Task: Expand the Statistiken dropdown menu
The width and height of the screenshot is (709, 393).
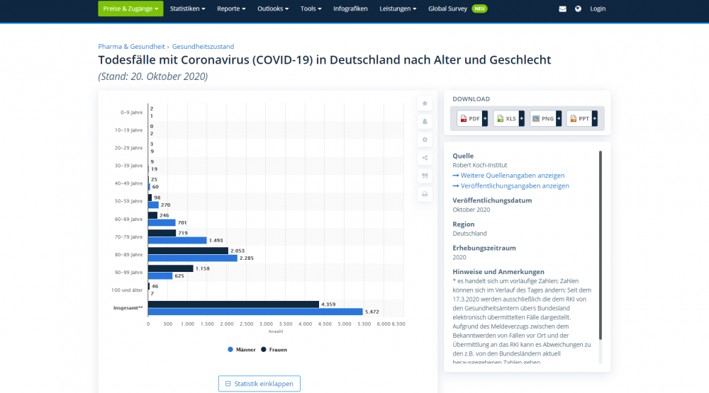Action: point(188,8)
